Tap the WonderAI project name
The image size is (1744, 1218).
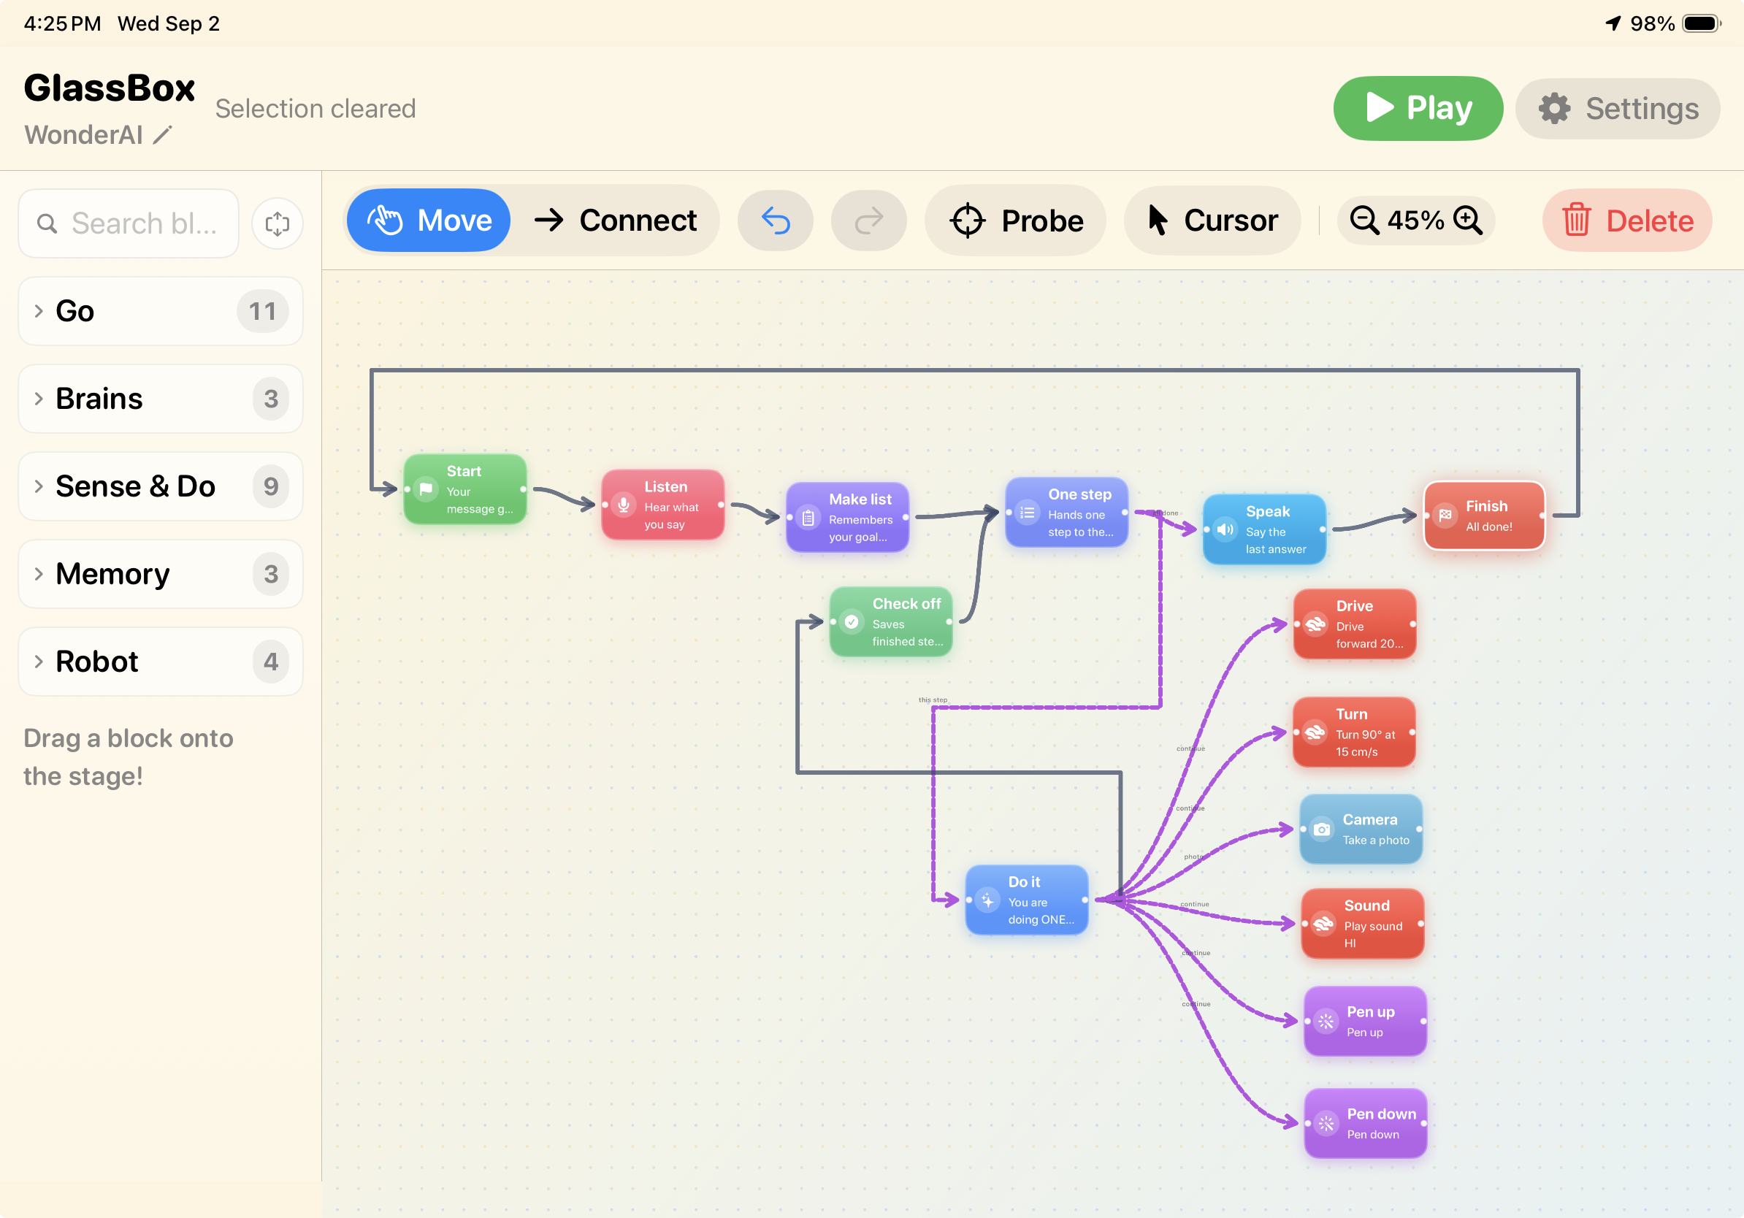tap(83, 135)
